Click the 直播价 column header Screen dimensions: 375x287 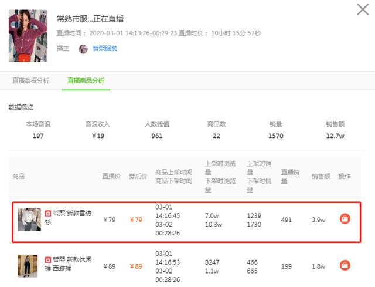click(111, 176)
